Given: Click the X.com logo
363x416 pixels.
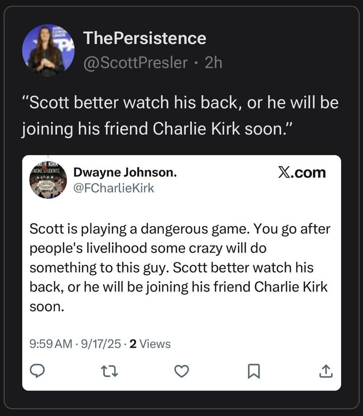Looking at the screenshot, I should pos(302,173).
